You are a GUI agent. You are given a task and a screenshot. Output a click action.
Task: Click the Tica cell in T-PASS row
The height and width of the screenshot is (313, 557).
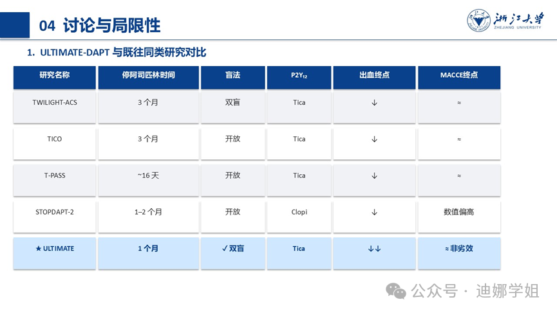[x=299, y=181]
